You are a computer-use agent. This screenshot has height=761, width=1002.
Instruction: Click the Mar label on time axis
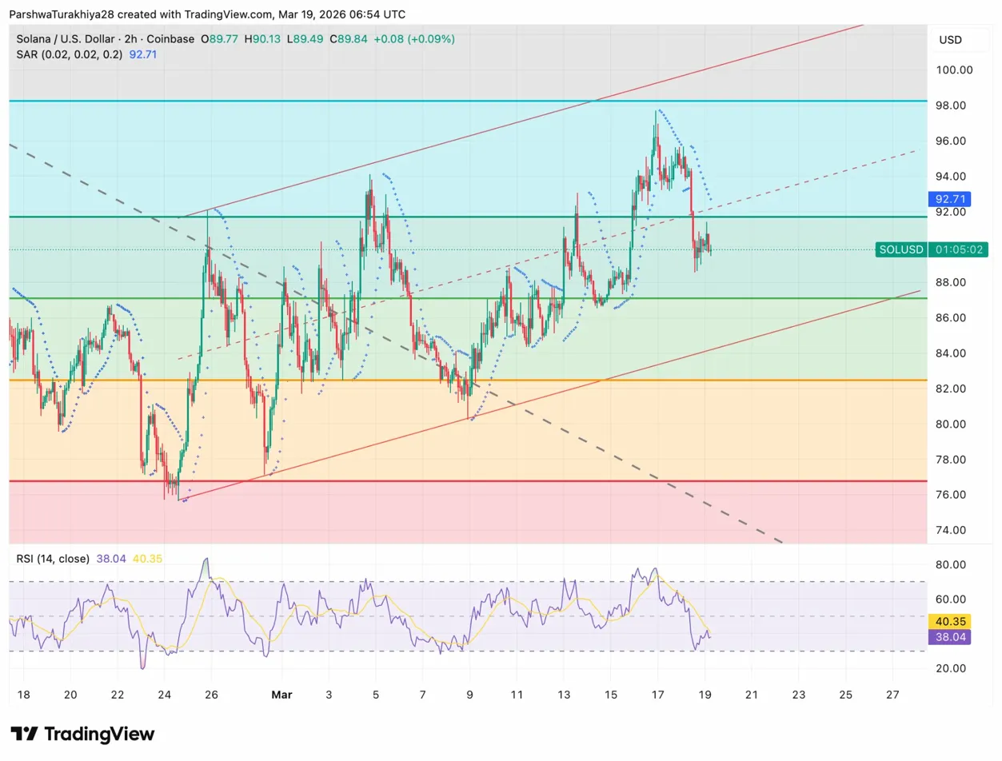point(281,695)
